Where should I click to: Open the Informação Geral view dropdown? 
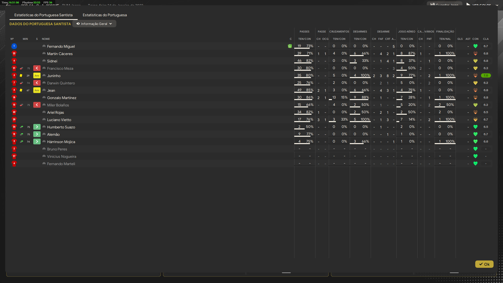click(x=94, y=24)
